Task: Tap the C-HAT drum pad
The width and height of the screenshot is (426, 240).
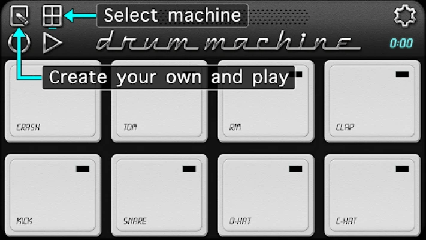Action: click(x=373, y=195)
